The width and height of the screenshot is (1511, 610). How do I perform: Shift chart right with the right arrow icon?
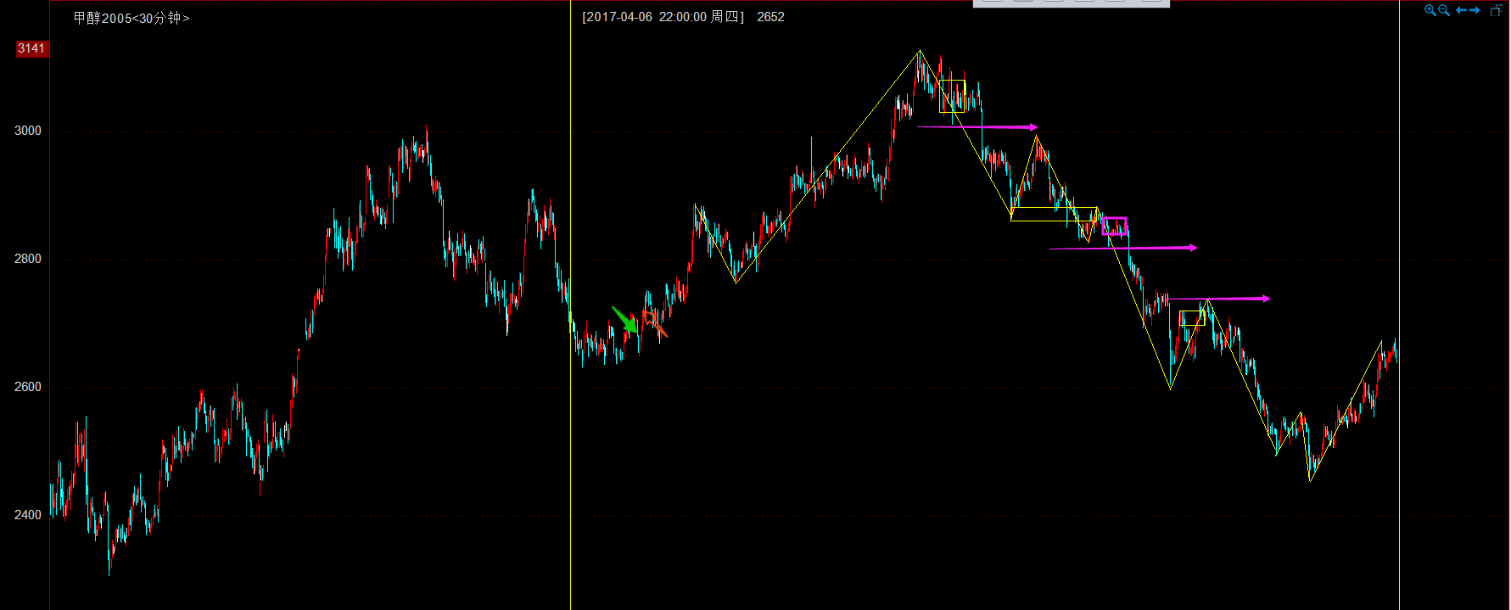point(1475,10)
